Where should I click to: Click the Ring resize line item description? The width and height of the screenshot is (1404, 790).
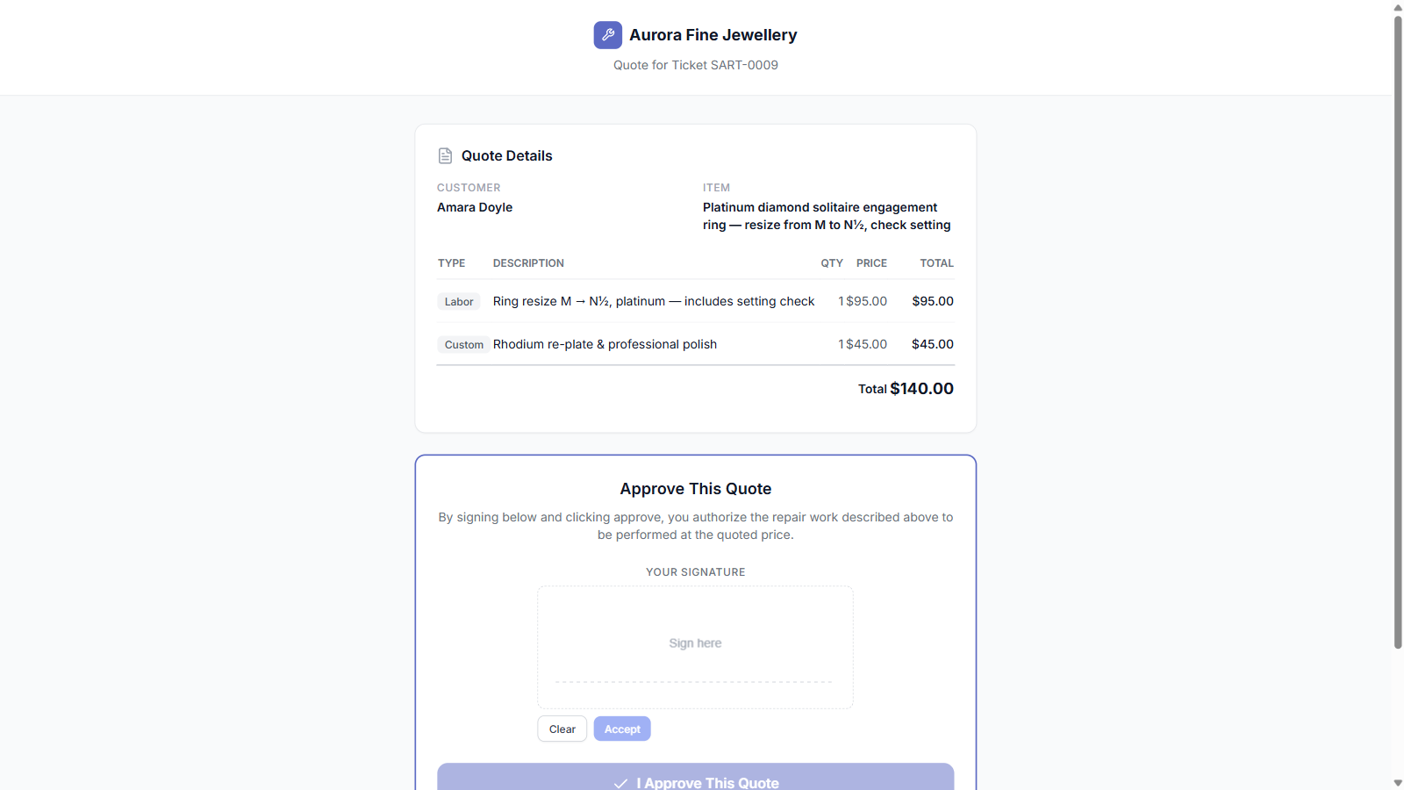click(654, 301)
